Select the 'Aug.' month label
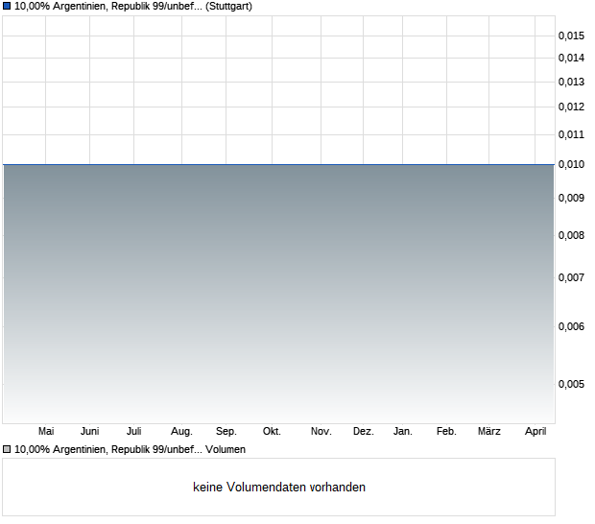This screenshot has height=524, width=595. [181, 432]
